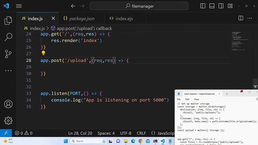Open the Edit menu in Notepad
Viewport: 258px width, 145px height.
tap(187, 99)
